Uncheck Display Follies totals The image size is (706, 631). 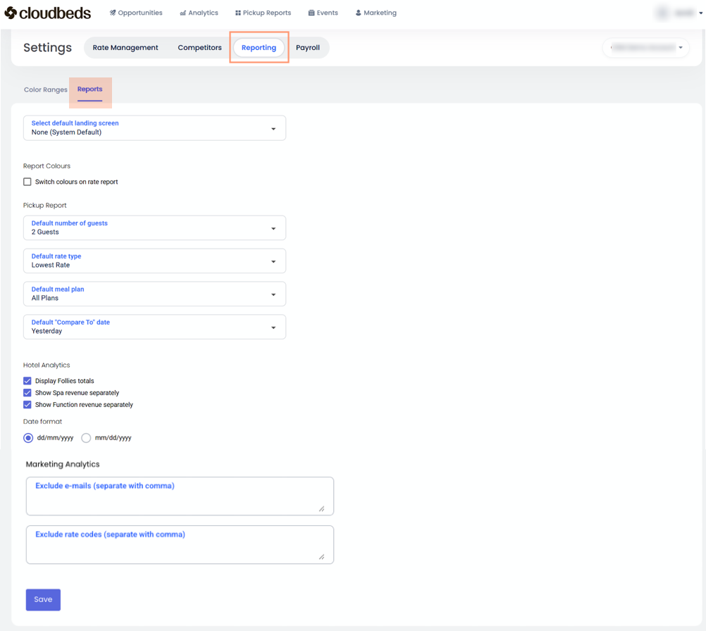[27, 381]
